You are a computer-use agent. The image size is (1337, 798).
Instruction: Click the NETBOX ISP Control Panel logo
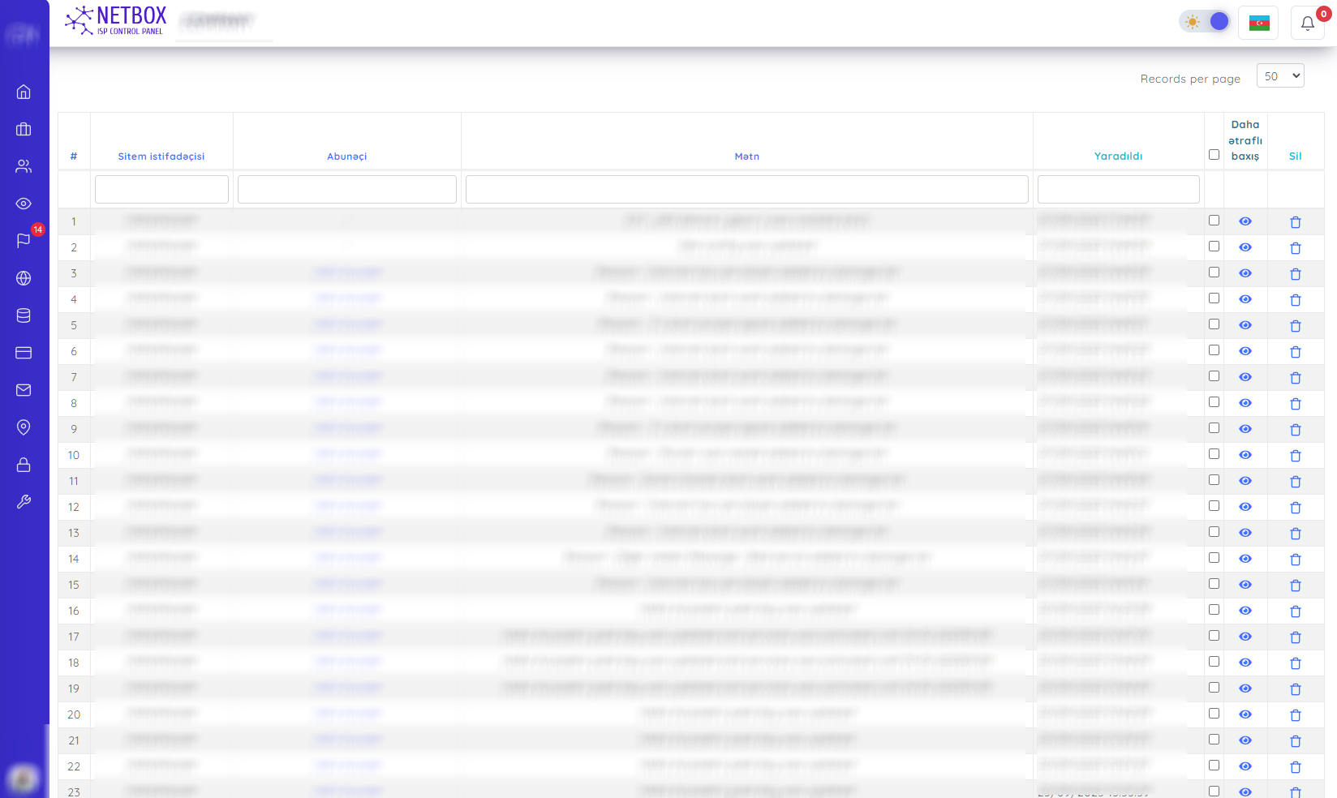coord(116,21)
